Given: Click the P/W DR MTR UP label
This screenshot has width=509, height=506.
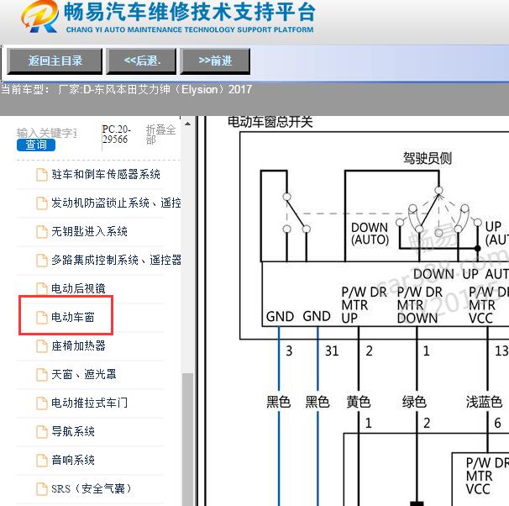Looking at the screenshot, I should click(364, 305).
